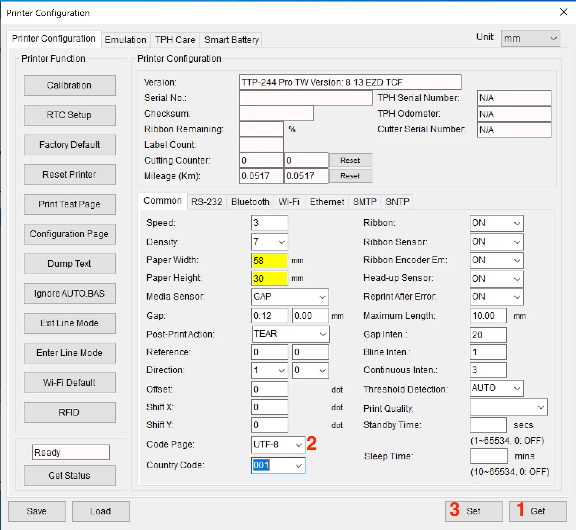The height and width of the screenshot is (530, 576).
Task: Click Print Test Page button
Action: tap(69, 204)
